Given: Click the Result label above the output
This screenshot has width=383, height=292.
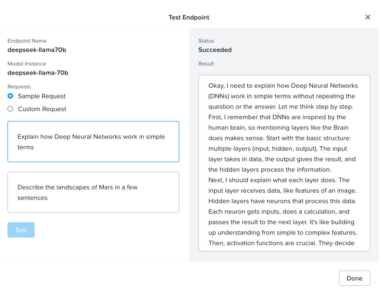Looking at the screenshot, I should tap(206, 64).
